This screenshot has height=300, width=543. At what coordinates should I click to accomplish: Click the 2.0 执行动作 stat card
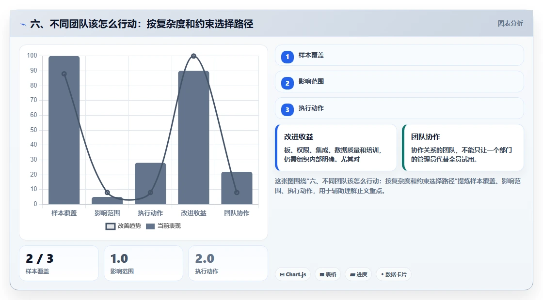[228, 263]
